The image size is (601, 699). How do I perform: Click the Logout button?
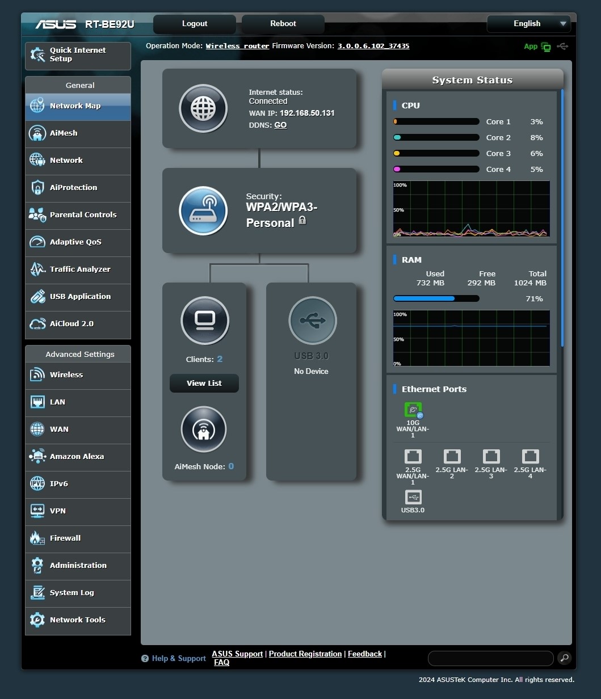pos(195,24)
